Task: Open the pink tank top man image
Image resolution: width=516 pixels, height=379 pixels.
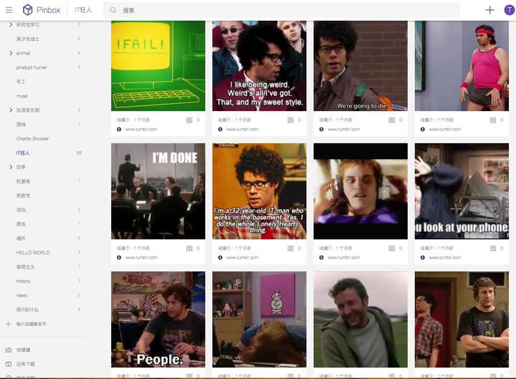Action: tap(462, 66)
